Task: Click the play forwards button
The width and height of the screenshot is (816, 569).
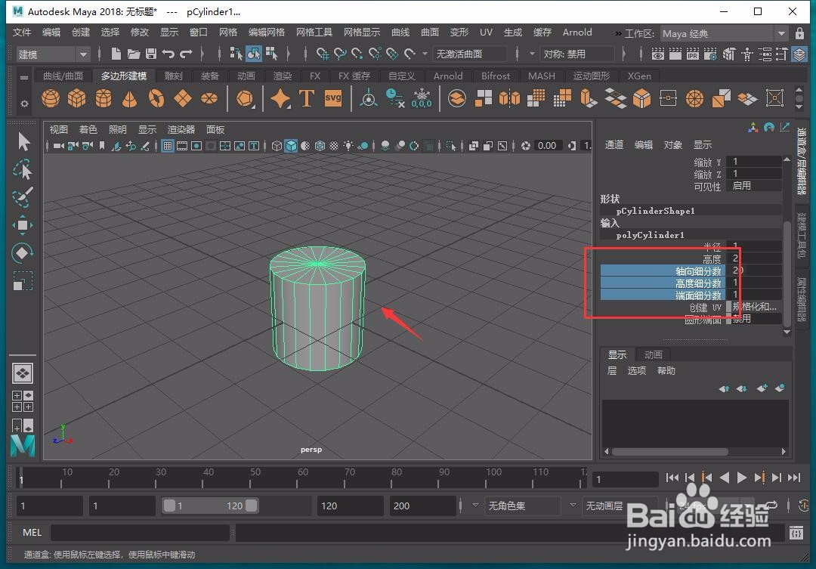Action: pyautogui.click(x=742, y=478)
